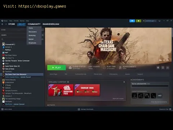Image resolution: width=173 pixels, height=130 pixels.
Task: Click the Manage Downloads icon
Action: coord(79,109)
